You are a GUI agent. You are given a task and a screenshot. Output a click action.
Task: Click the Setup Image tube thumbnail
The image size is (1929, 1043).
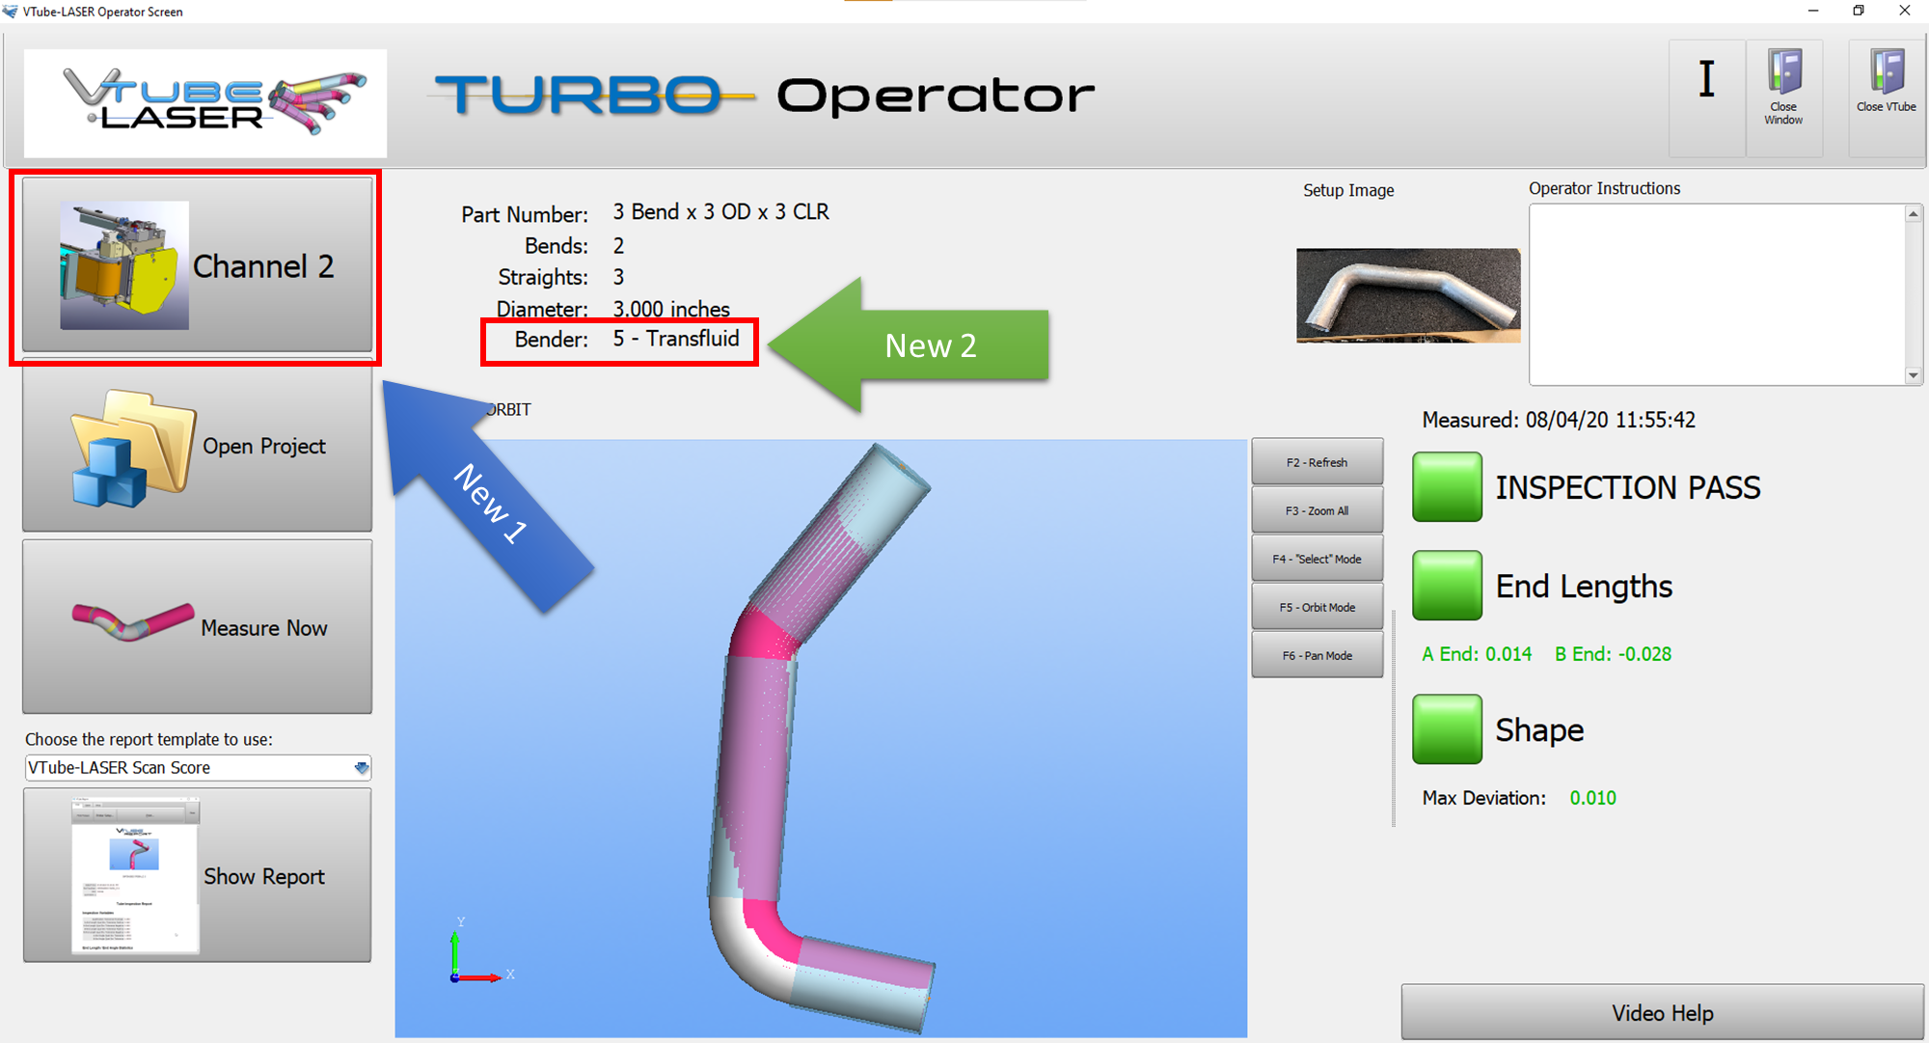point(1408,295)
